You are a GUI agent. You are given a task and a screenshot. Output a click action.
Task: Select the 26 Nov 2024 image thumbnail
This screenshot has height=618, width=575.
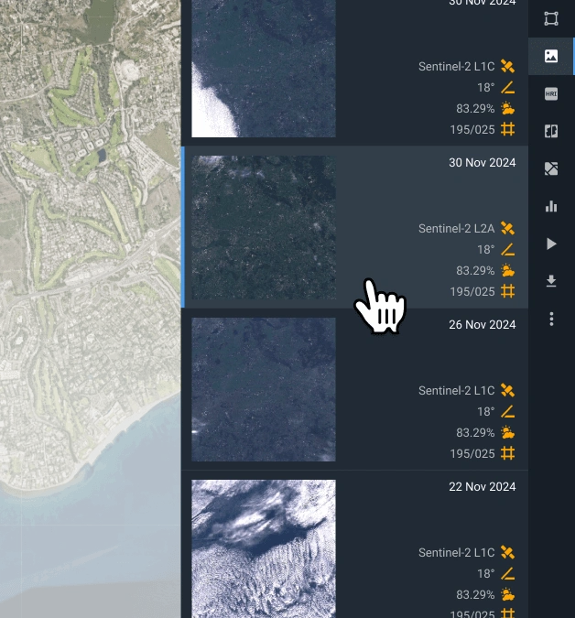pos(264,389)
